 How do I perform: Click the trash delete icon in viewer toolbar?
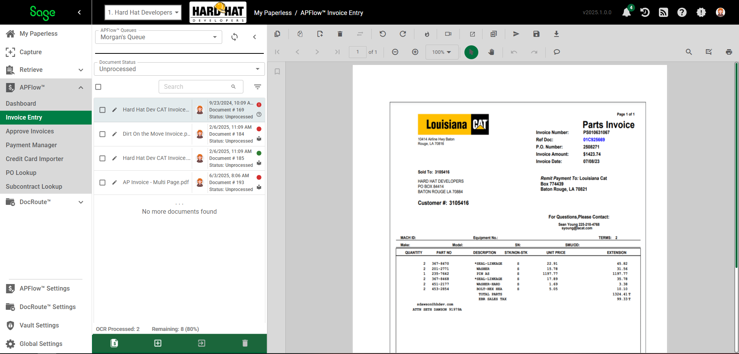(340, 34)
